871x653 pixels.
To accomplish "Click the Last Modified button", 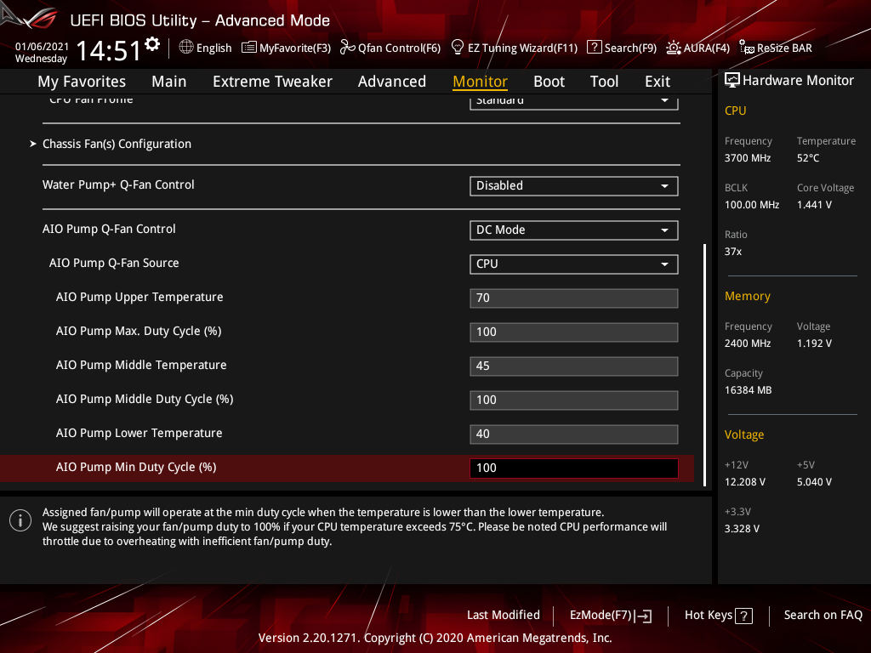I will (504, 616).
